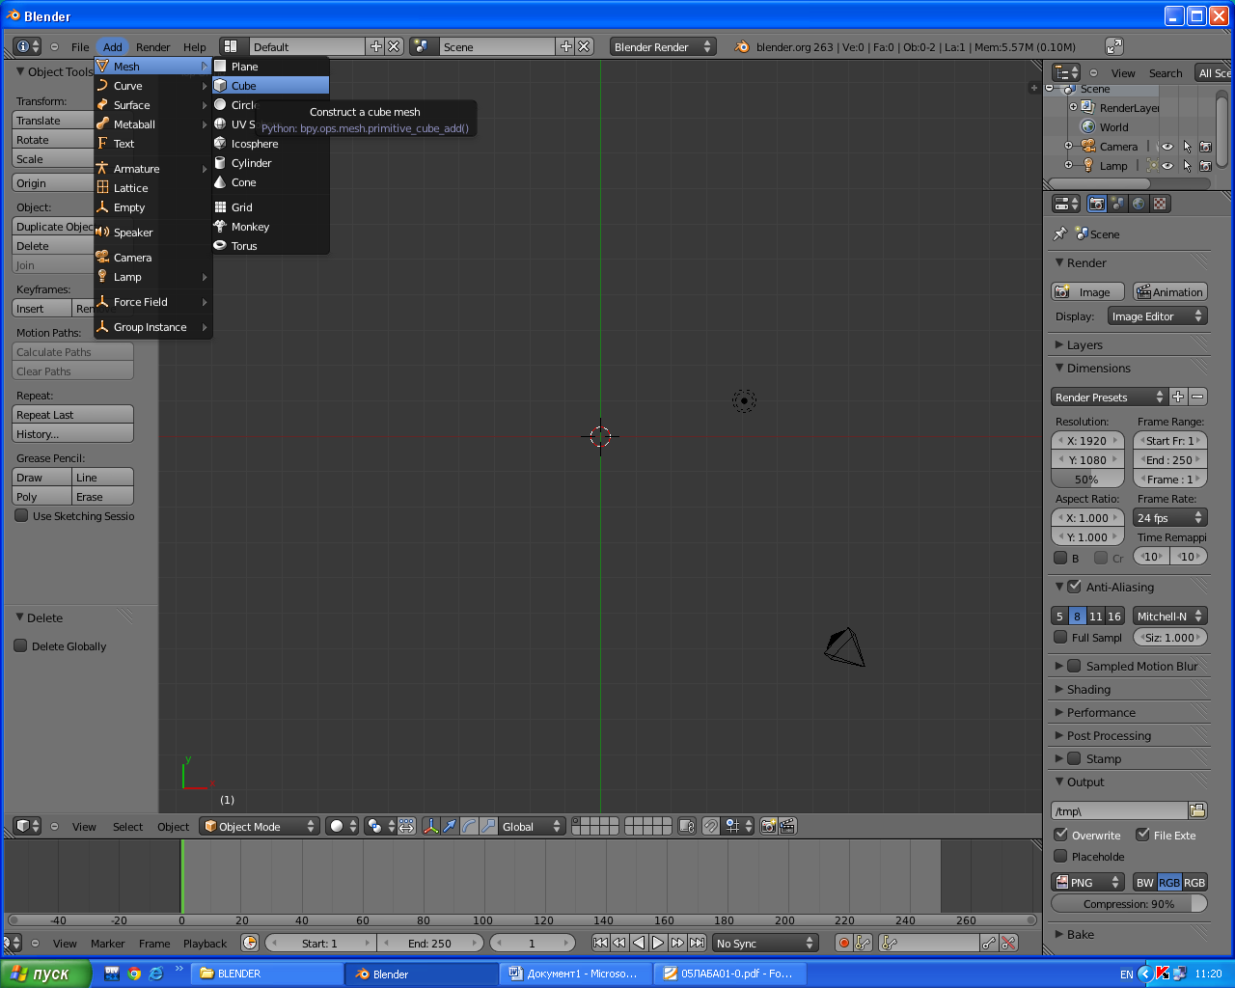Enable the scale manipulator icon
This screenshot has height=988, width=1235.
[488, 826]
